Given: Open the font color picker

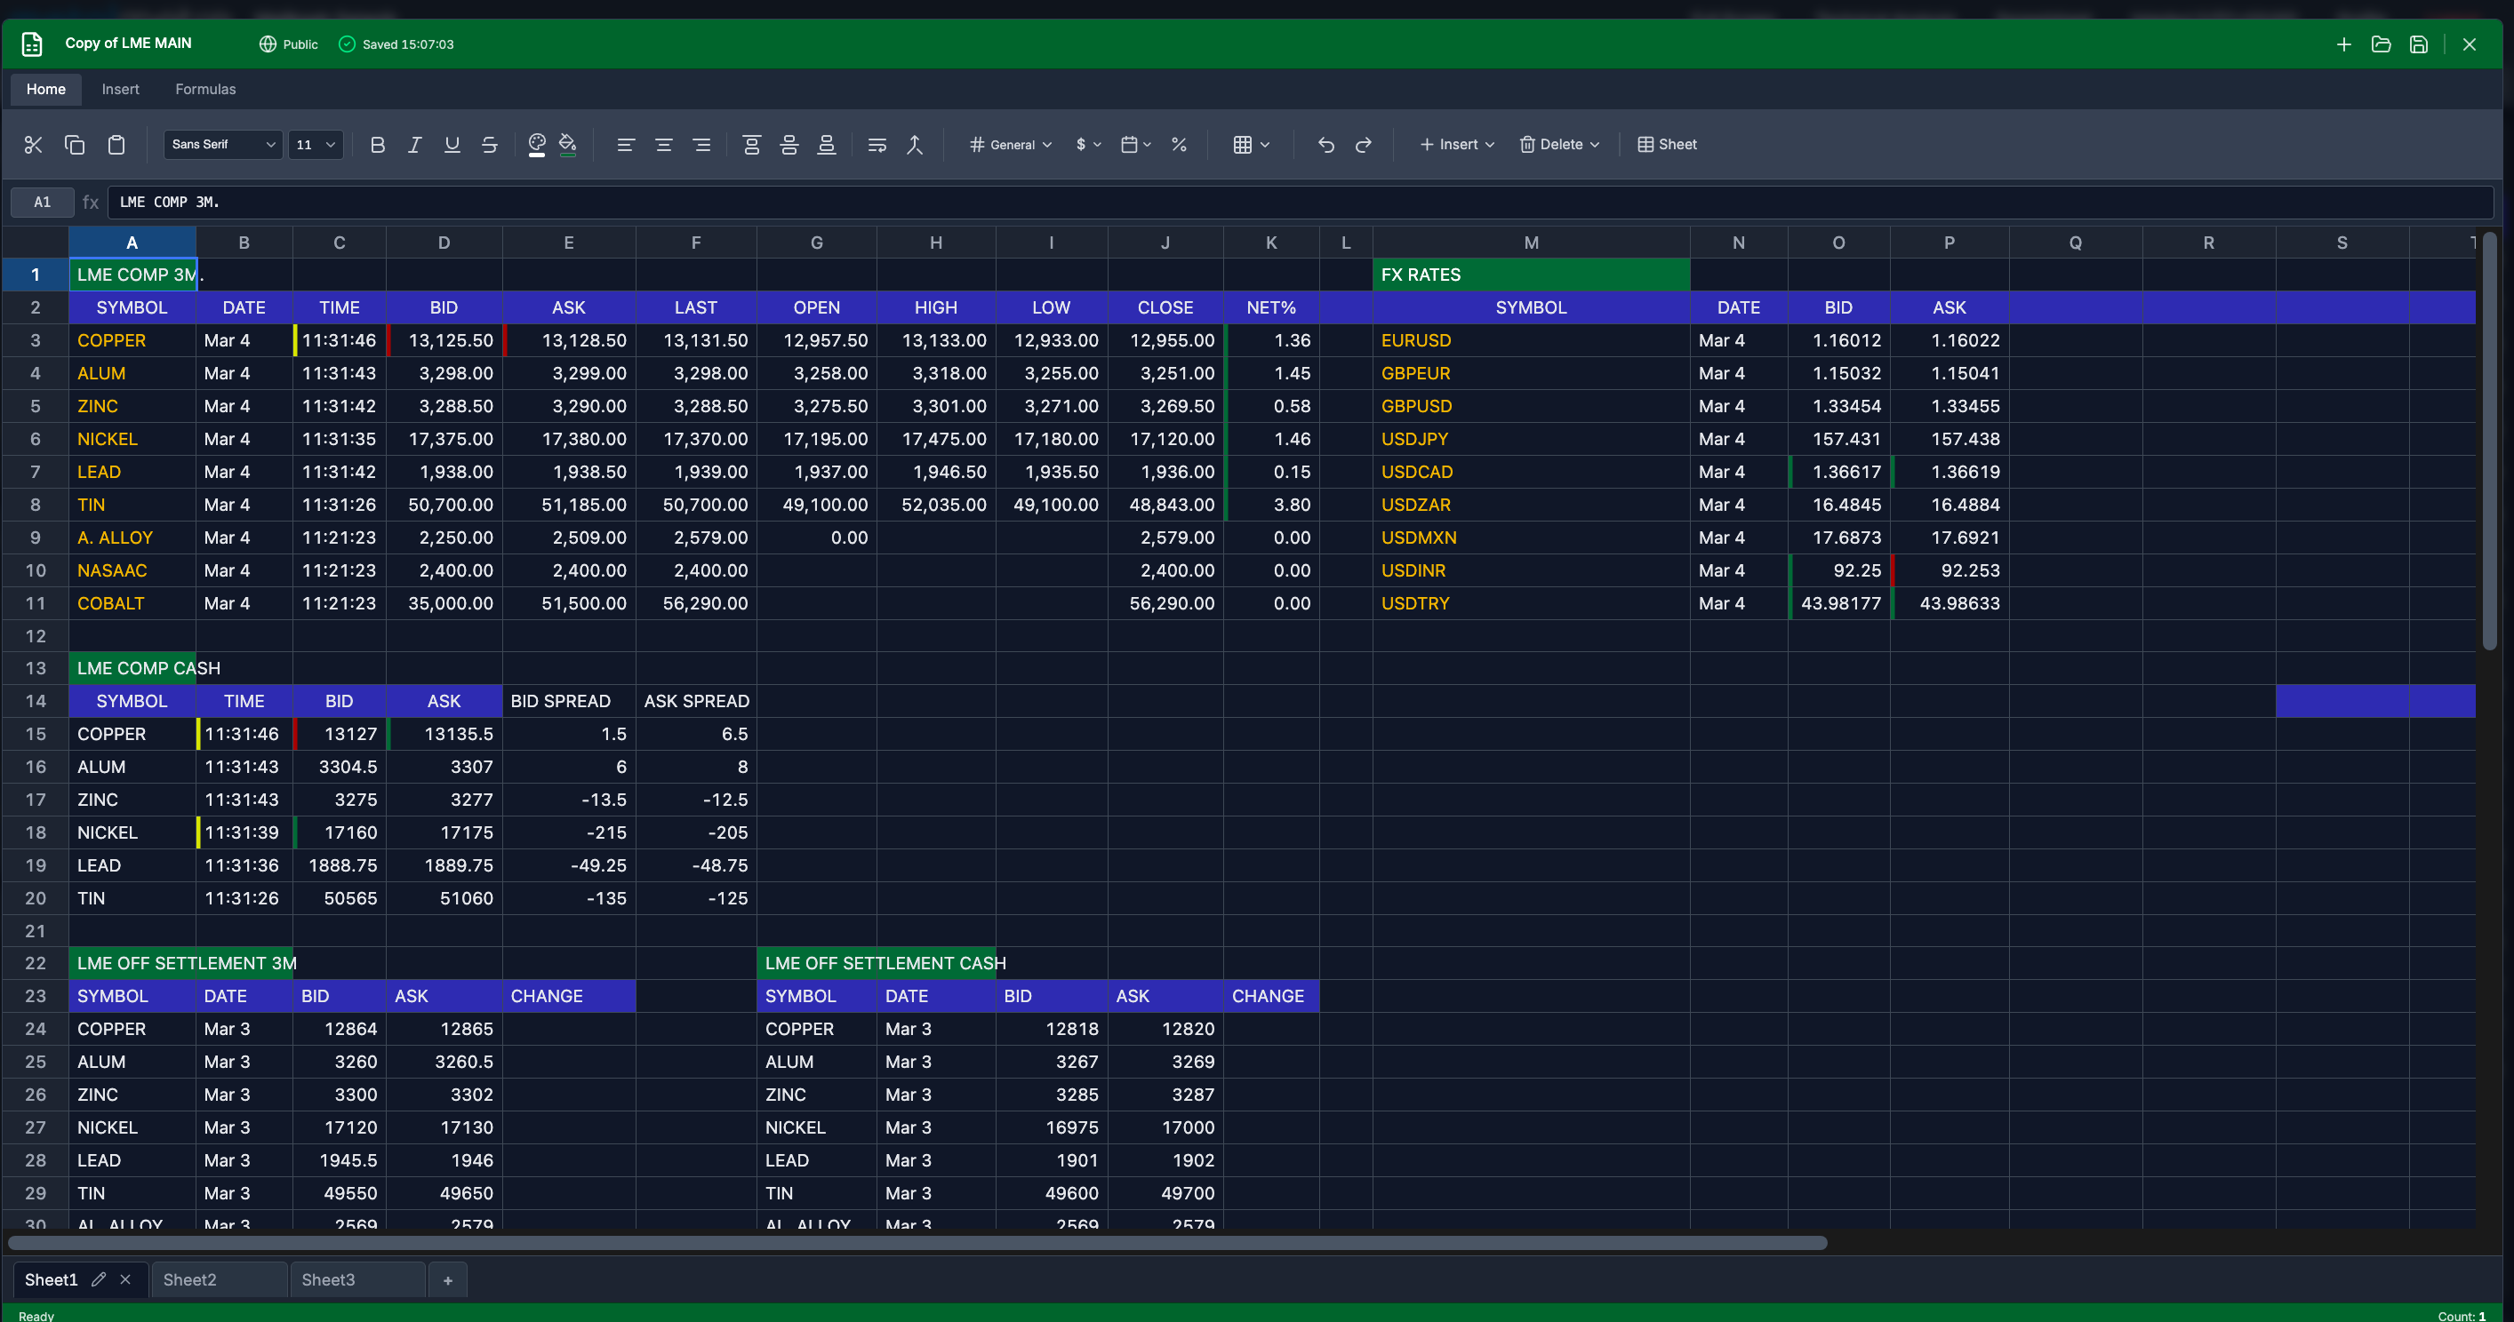Looking at the screenshot, I should 536,145.
